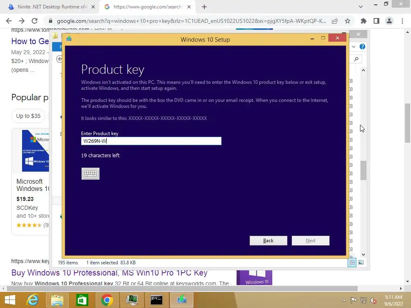The height and width of the screenshot is (308, 411).
Task: Open a new Chrome tab
Action: 204,7
